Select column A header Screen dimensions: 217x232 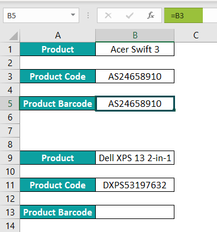pos(57,35)
